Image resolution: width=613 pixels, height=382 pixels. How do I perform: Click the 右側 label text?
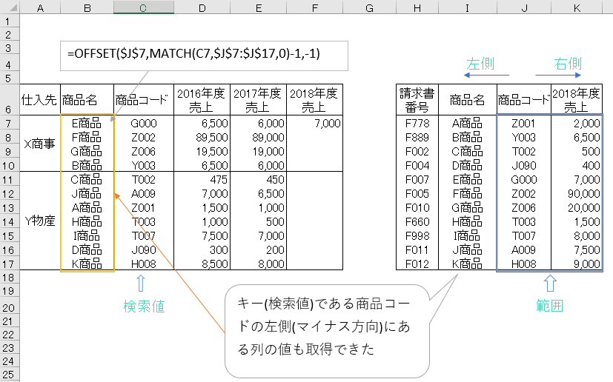pyautogui.click(x=568, y=64)
